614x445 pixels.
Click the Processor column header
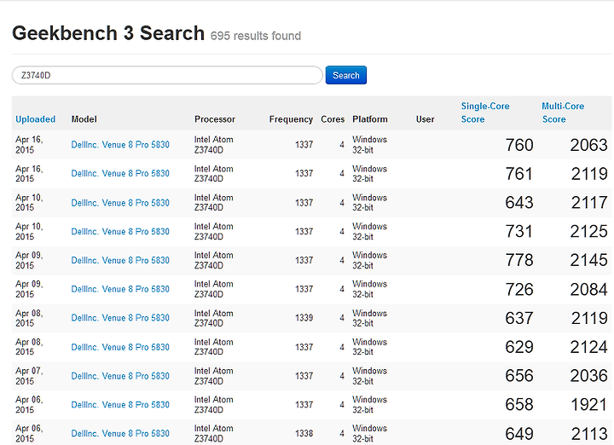coord(215,119)
